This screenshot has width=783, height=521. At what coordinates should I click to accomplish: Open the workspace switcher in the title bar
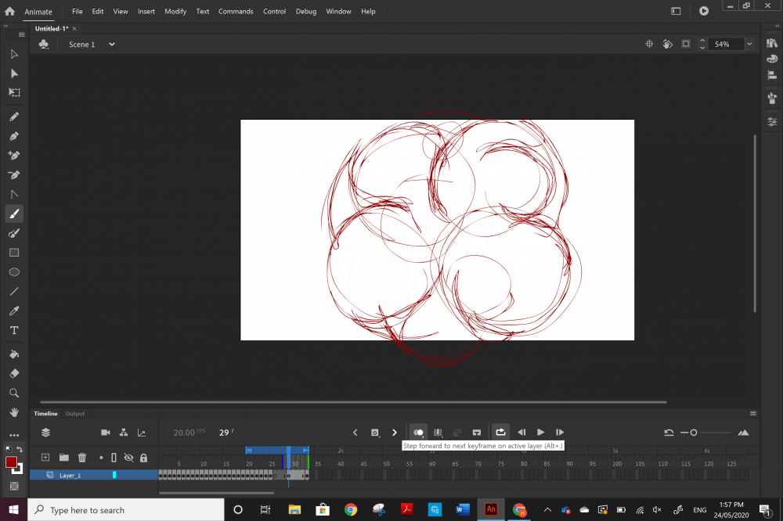tap(676, 11)
